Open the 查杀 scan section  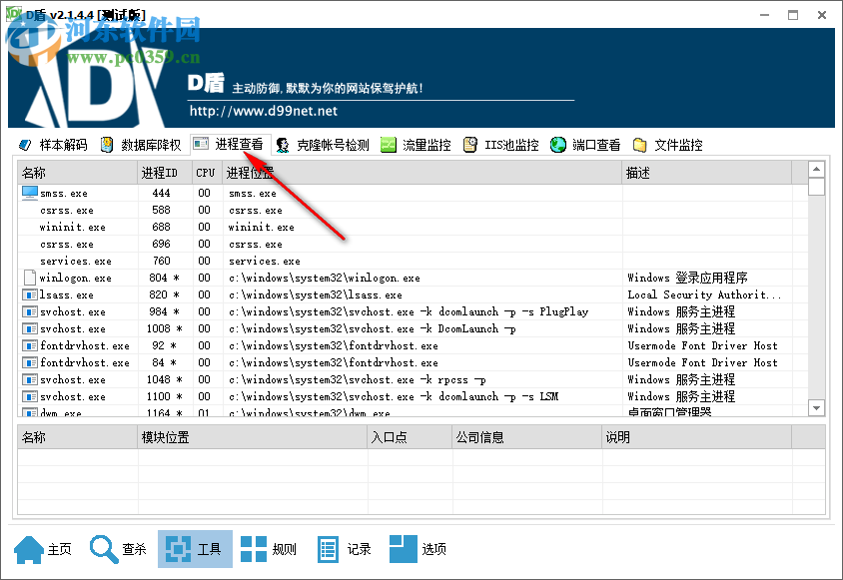(x=118, y=549)
